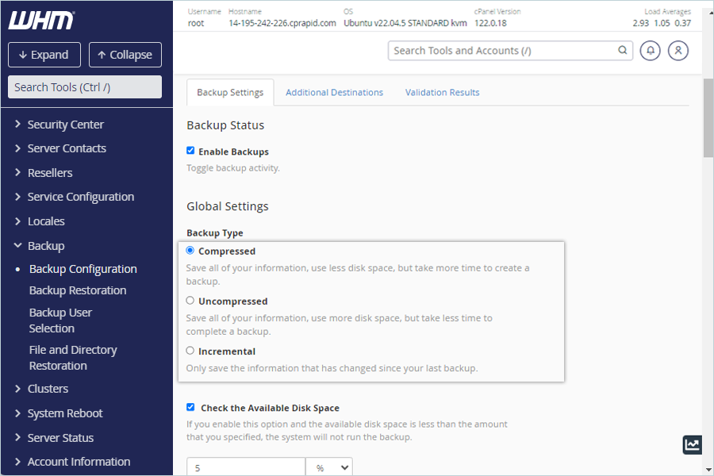Open the user account icon
This screenshot has height=476, width=714.
(678, 51)
